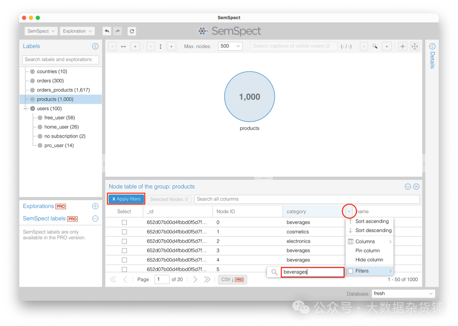Viewport: 458px width, 326px height.
Task: Open the Filters submenu entry
Action: point(369,271)
